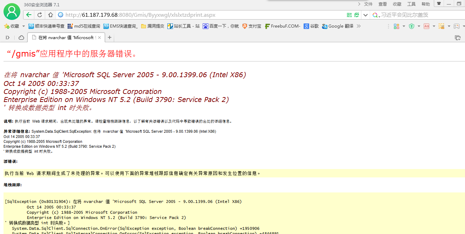Open the 谷歌 bookmark

pyautogui.click(x=311, y=26)
